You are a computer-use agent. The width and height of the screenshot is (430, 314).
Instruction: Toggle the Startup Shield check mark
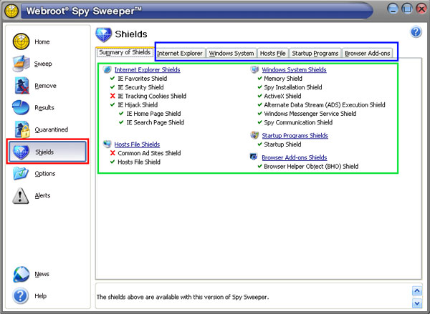click(259, 144)
